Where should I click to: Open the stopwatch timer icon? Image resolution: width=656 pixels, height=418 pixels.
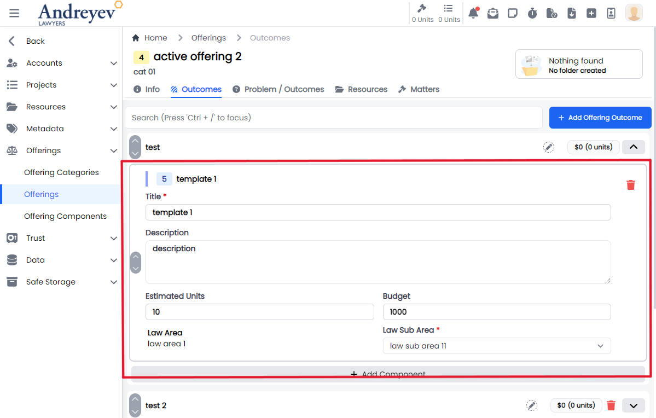(x=532, y=13)
